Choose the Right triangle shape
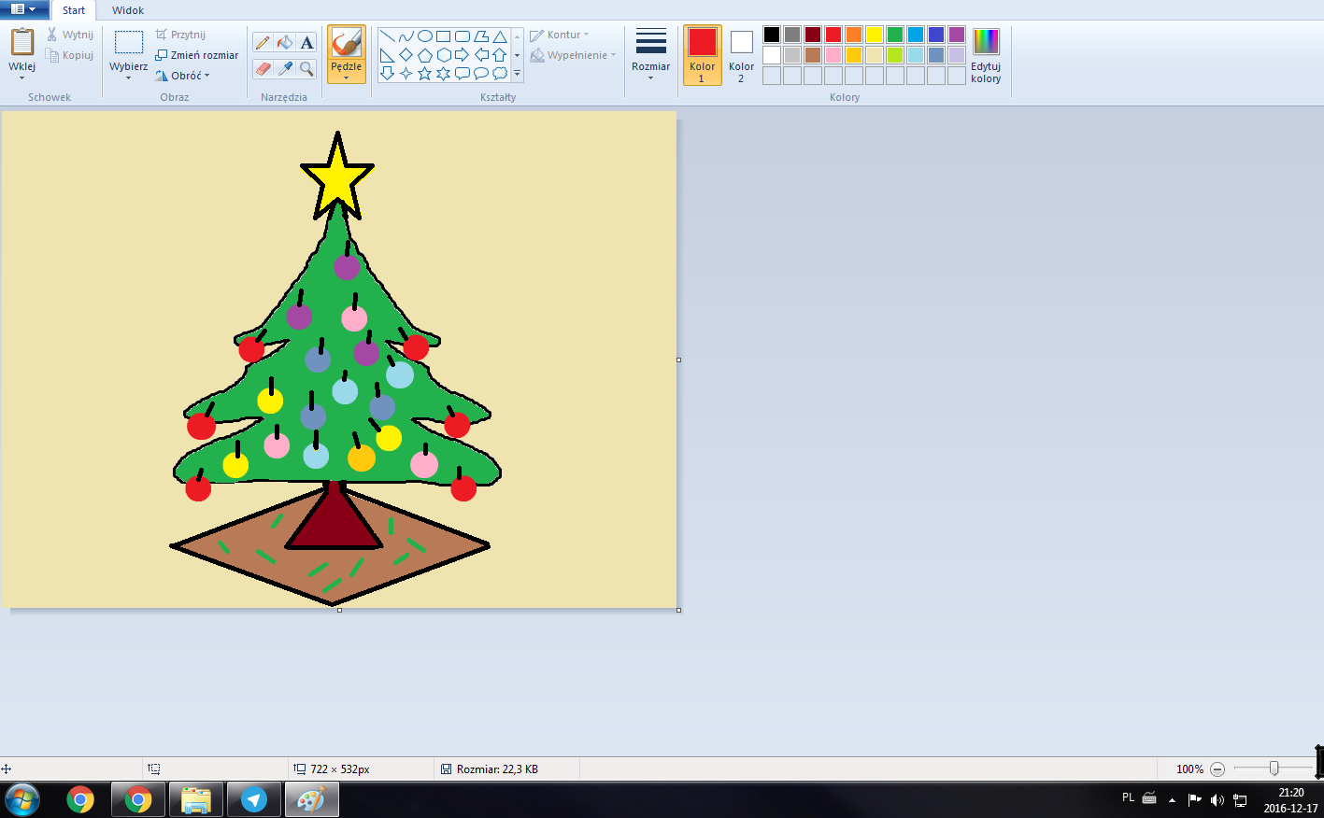This screenshot has height=818, width=1324. coord(387,55)
